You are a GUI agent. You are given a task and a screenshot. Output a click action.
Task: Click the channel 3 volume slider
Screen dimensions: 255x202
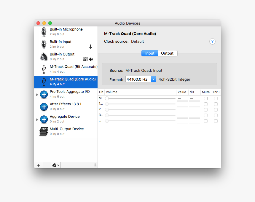tap(140, 115)
